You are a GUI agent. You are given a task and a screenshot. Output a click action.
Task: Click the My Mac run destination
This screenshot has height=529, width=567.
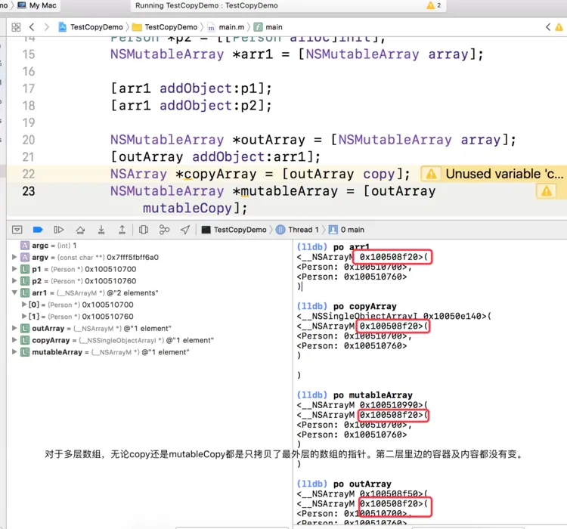click(x=37, y=5)
